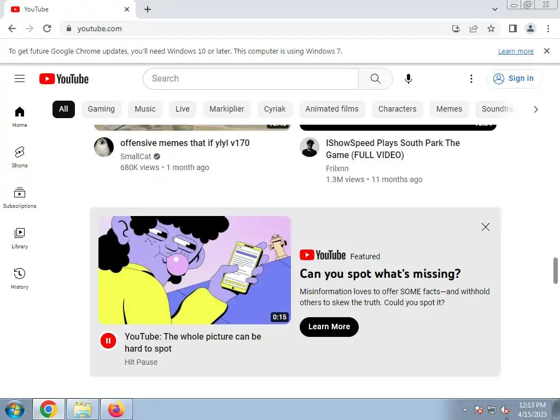View site info via the lock icon
This screenshot has width=560, height=420.
point(69,28)
